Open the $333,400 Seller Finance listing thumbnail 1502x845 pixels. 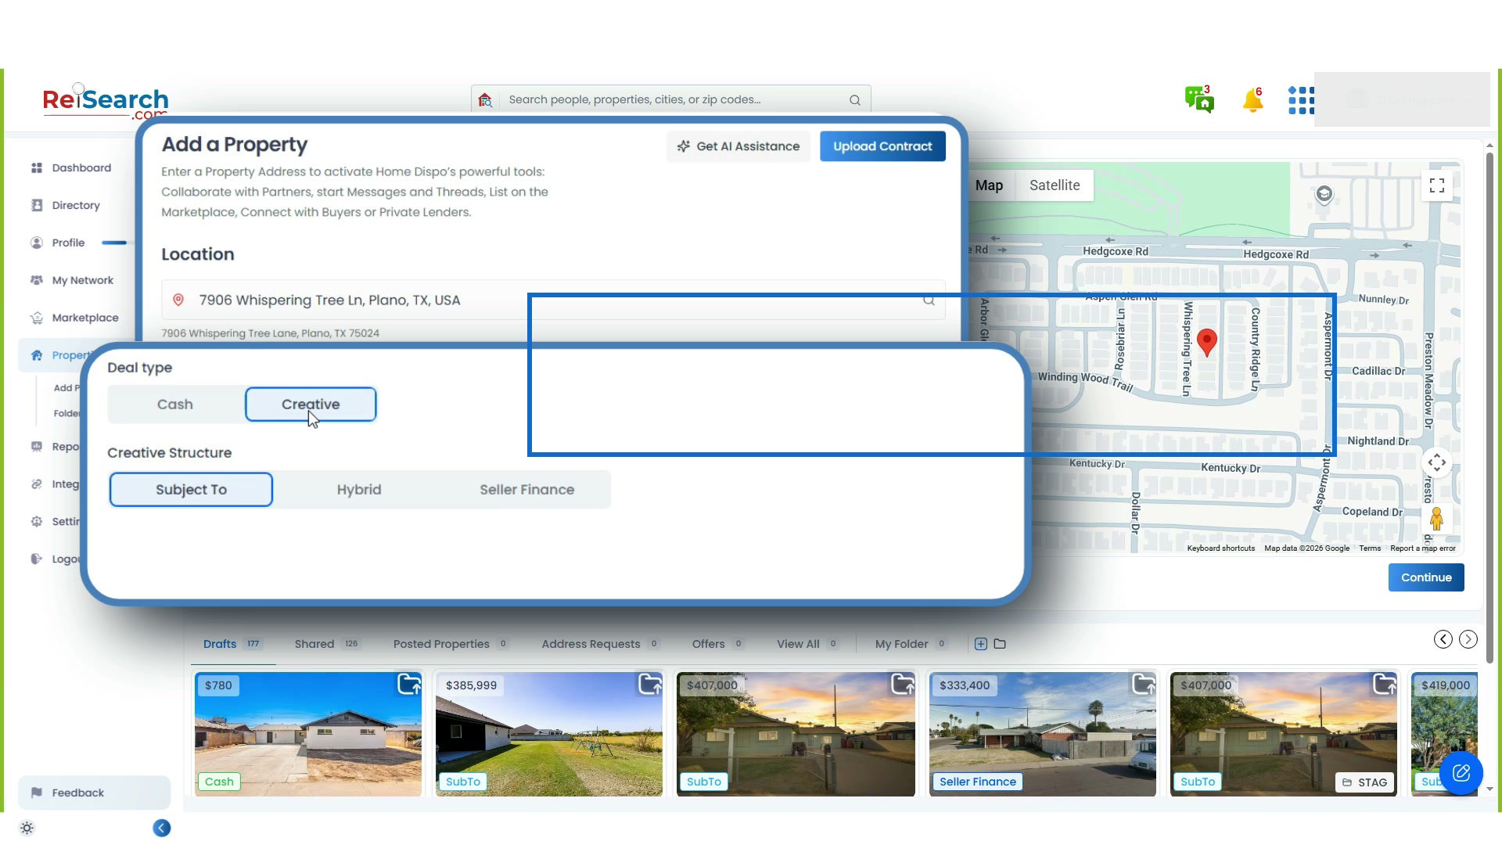pyautogui.click(x=1042, y=734)
